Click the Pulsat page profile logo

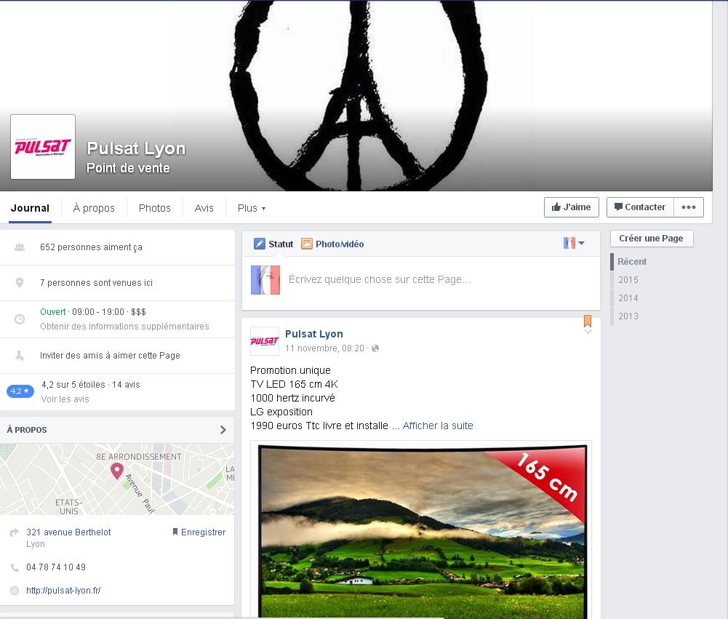[x=43, y=147]
